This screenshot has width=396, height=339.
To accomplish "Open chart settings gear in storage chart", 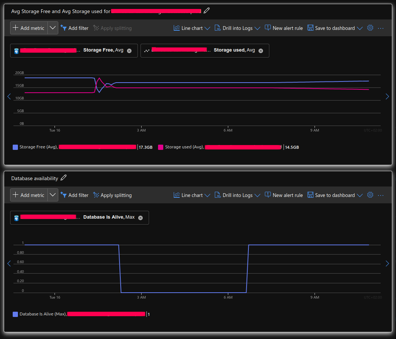I will pos(370,28).
